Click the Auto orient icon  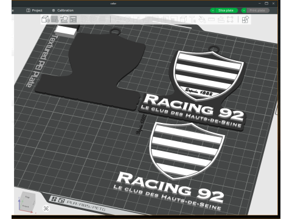click(x=64, y=19)
